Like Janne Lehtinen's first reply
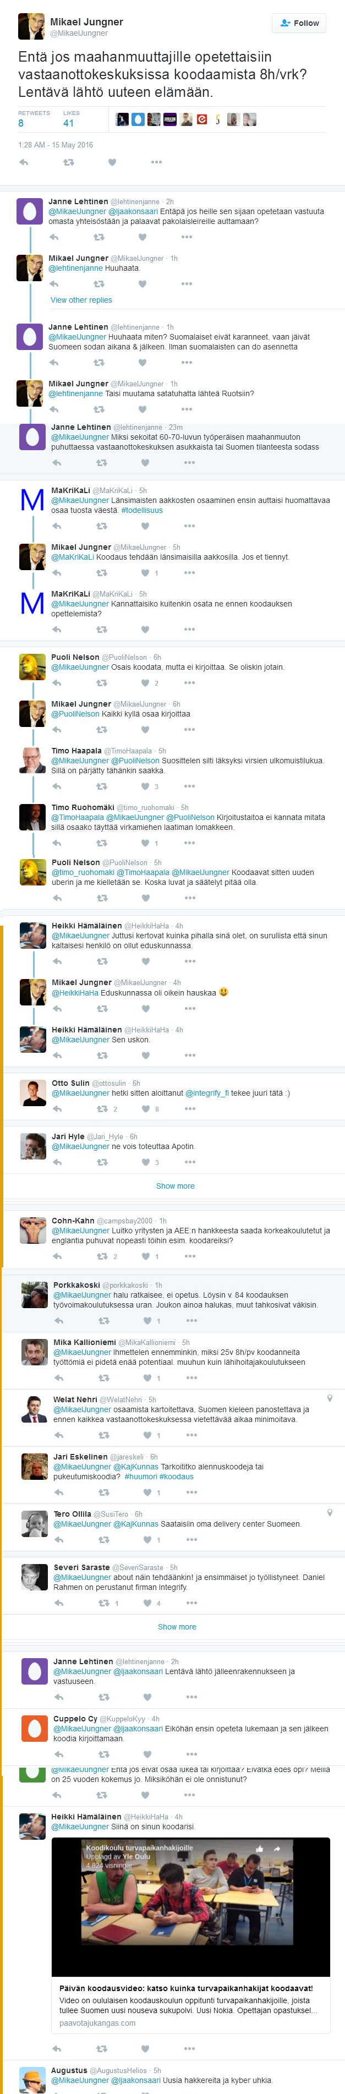 click(143, 237)
